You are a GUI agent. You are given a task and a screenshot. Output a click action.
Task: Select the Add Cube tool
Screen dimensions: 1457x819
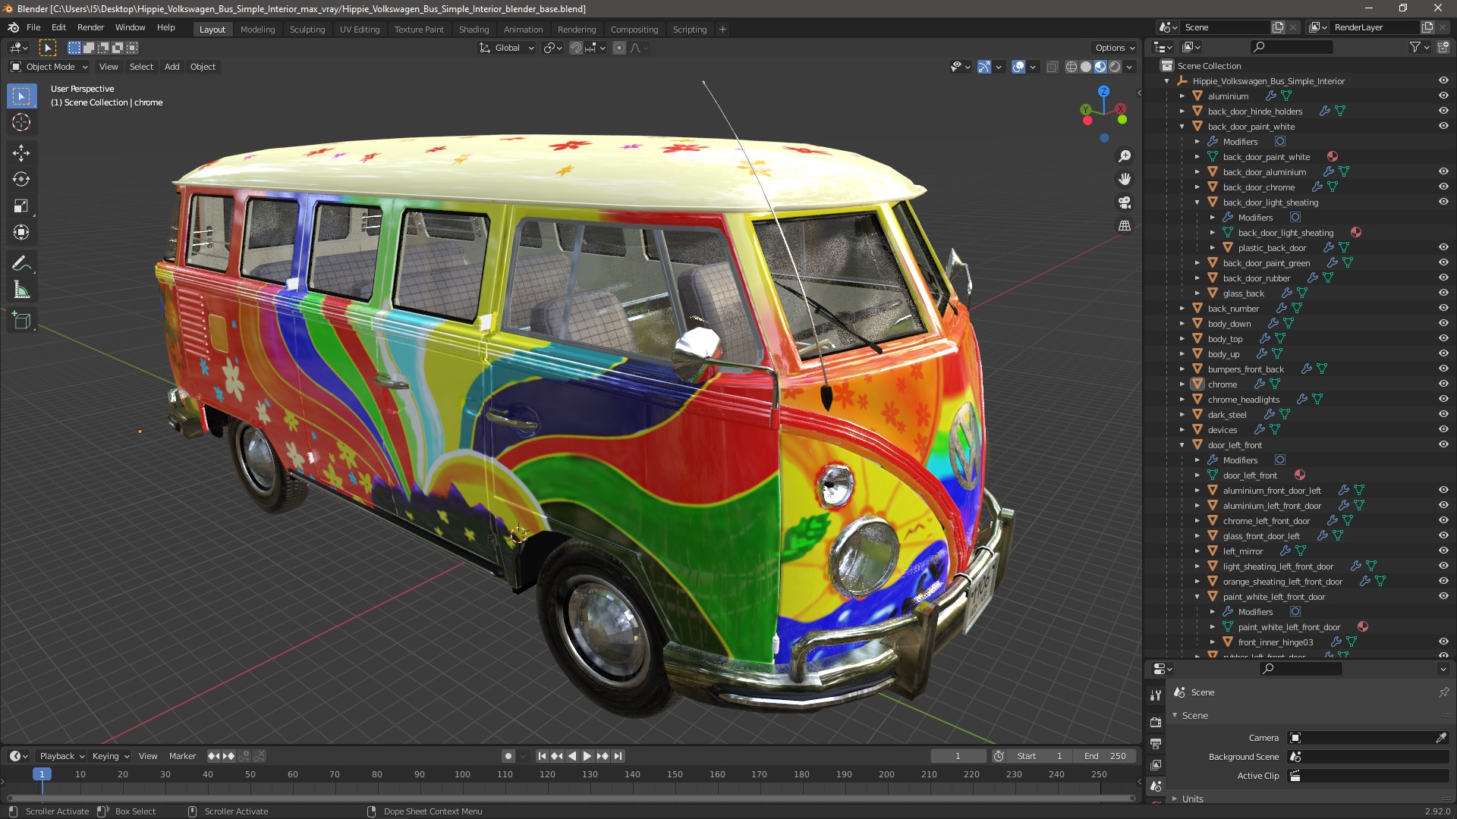21,320
